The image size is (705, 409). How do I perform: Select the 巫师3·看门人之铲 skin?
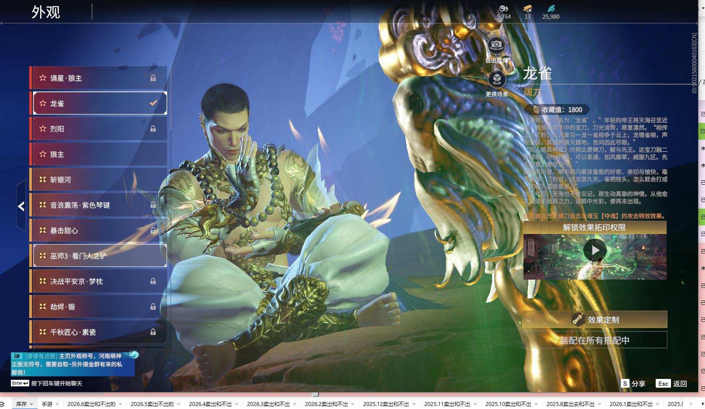[x=99, y=256]
